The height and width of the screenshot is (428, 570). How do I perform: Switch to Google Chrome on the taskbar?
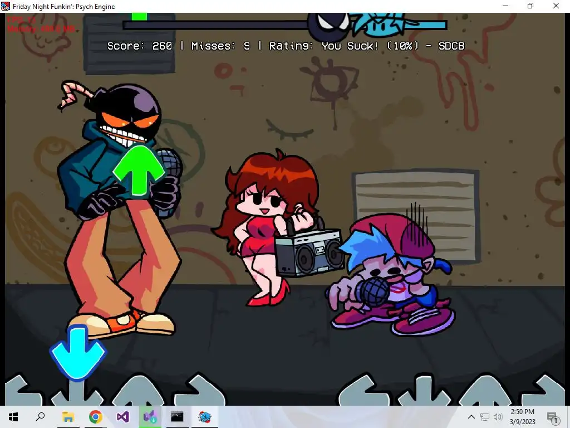click(96, 417)
